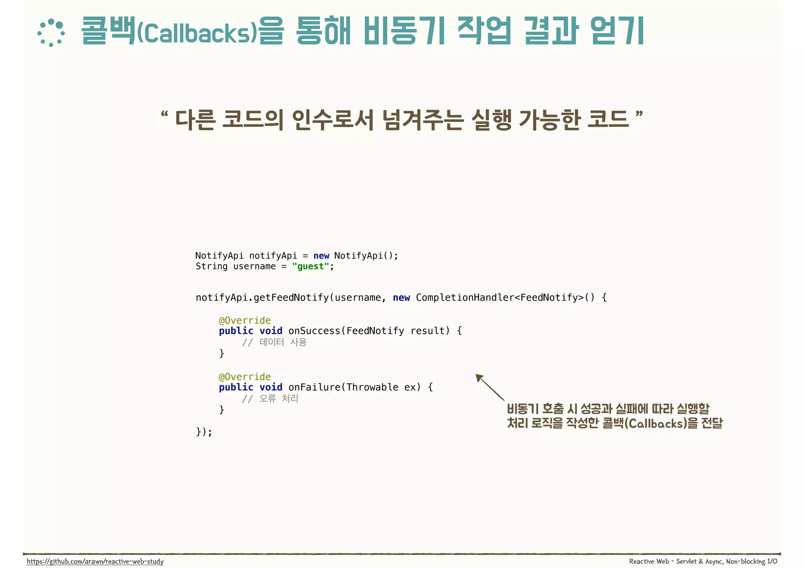Click the slide title mentioning Callbacks

tap(362, 31)
